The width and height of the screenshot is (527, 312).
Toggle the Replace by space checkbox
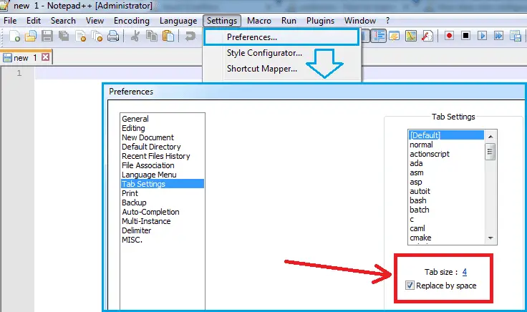pos(410,286)
